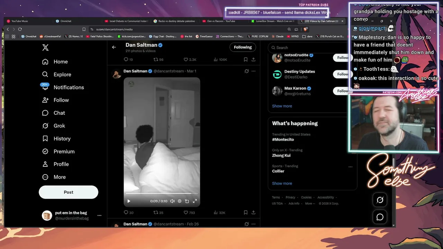The width and height of the screenshot is (443, 249).
Task: Like the post with 2.3K likes
Action: pos(190,59)
